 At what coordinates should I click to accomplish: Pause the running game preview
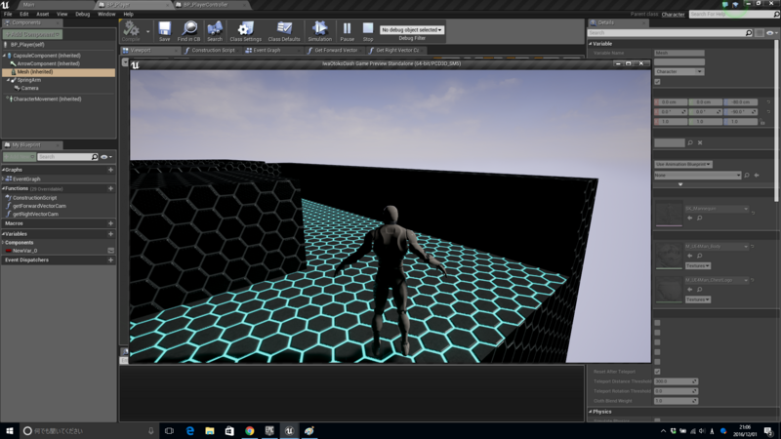pyautogui.click(x=348, y=30)
